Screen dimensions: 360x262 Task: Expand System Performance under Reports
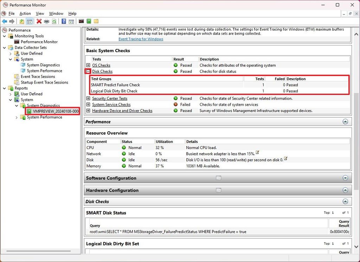tap(17, 118)
